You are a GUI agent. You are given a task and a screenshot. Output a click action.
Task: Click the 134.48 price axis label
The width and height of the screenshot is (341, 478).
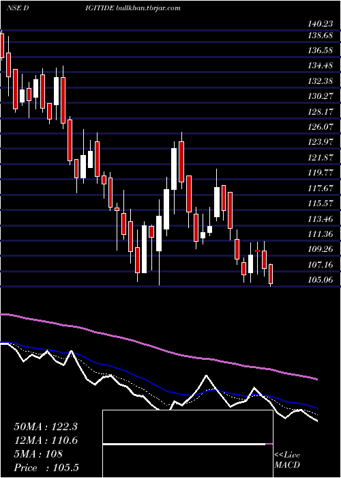coord(320,66)
